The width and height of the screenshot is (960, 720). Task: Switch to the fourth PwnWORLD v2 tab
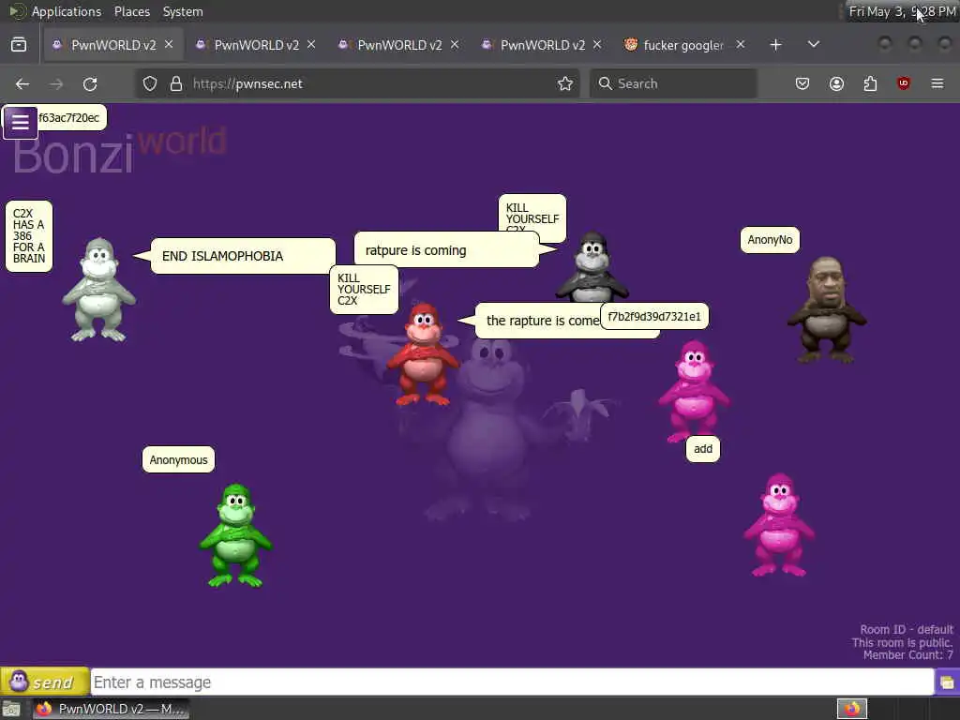(542, 45)
